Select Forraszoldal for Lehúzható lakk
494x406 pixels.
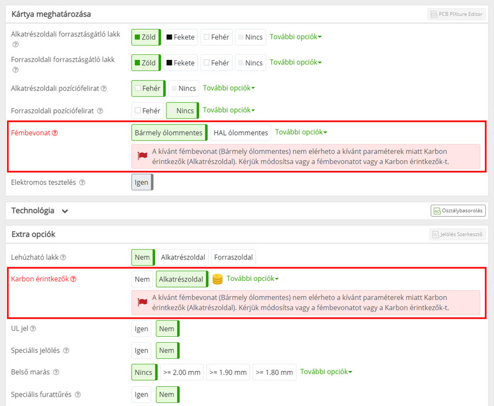click(233, 257)
